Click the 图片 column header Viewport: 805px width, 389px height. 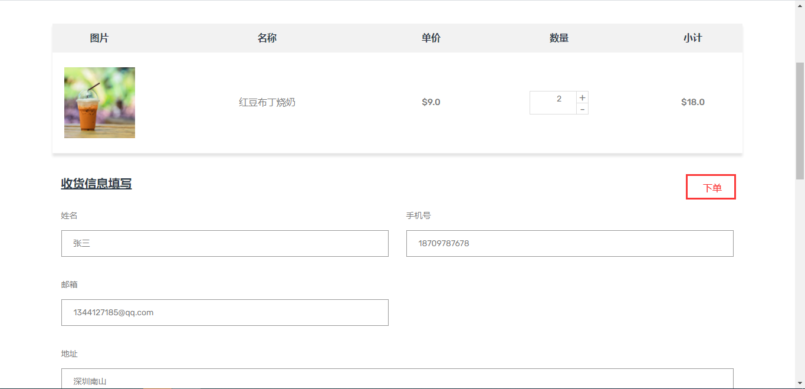(100, 38)
